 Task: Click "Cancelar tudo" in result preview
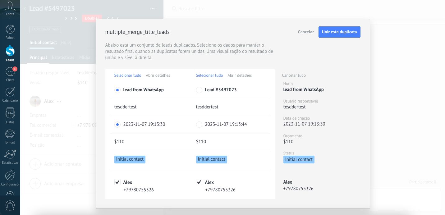coord(294,75)
